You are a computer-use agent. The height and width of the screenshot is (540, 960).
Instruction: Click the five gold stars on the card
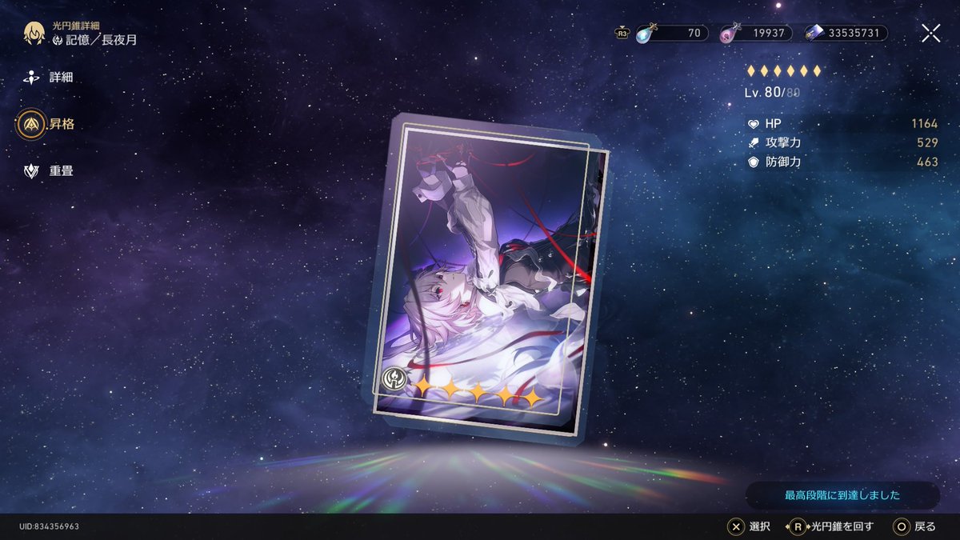477,392
